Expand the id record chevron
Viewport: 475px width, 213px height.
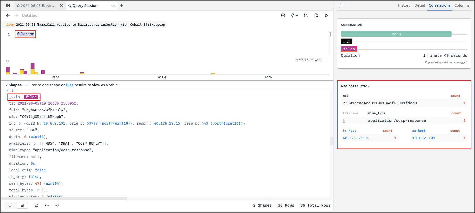click(x=20, y=124)
